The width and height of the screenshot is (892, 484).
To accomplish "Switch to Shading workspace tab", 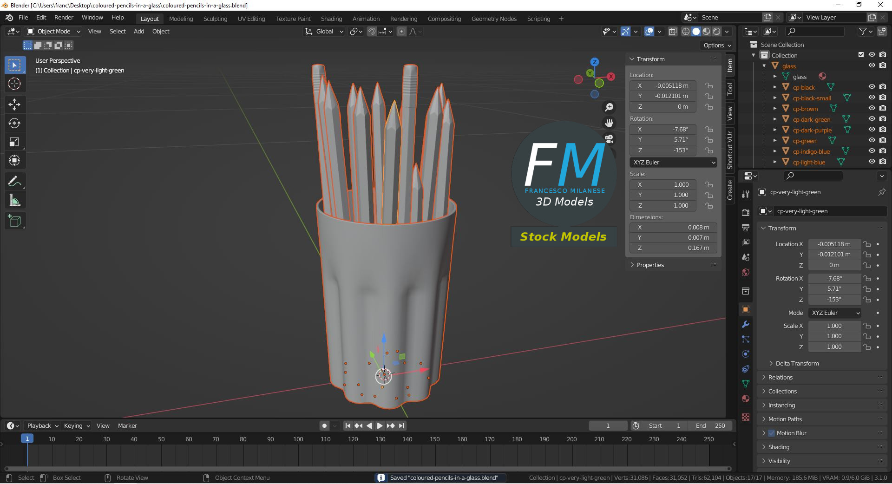I will tap(331, 19).
